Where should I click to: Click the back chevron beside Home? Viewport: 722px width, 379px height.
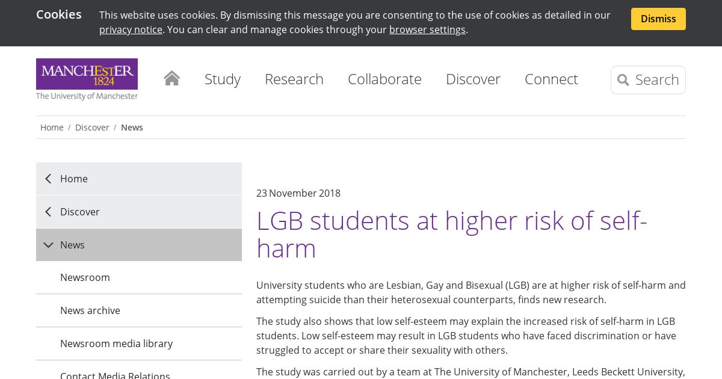[48, 179]
